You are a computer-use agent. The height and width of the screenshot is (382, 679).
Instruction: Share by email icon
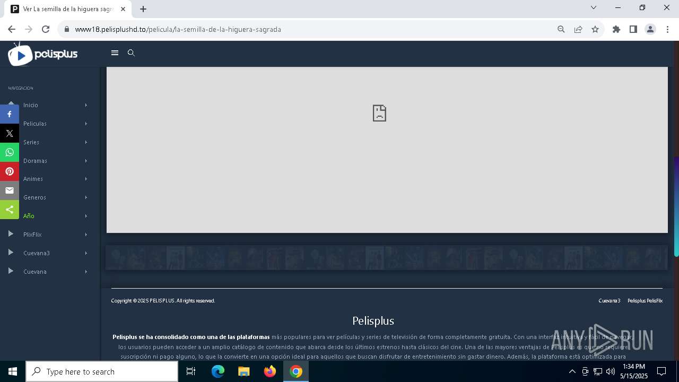tap(10, 190)
